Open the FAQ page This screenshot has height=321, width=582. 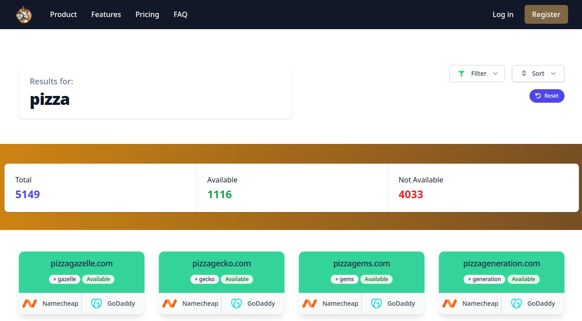point(180,14)
